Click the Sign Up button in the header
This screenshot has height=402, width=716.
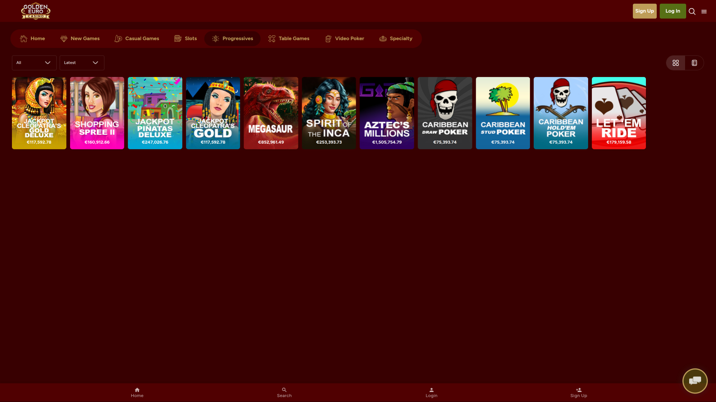[644, 11]
